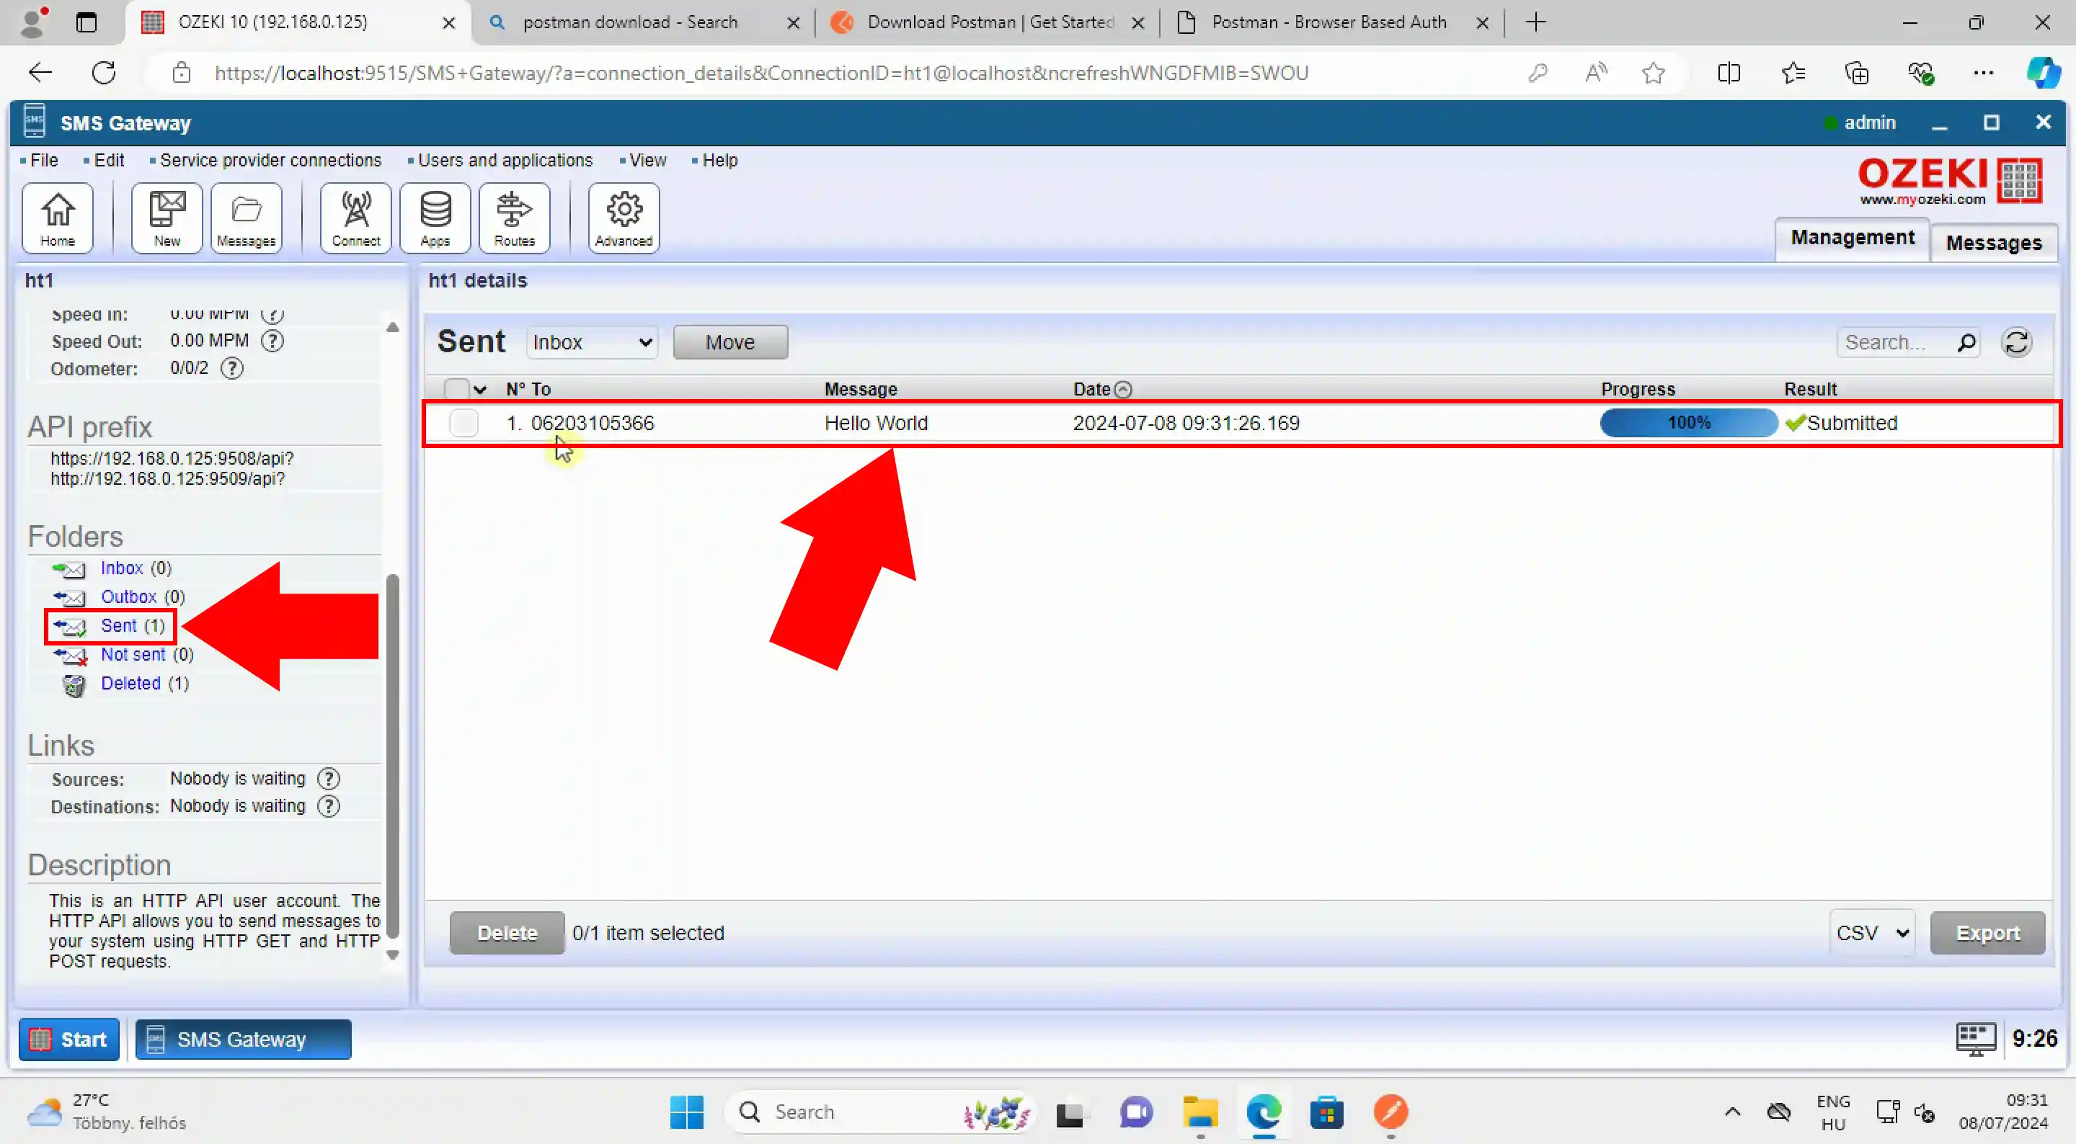This screenshot has width=2076, height=1144.
Task: Switch to the Messages tab
Action: tap(1994, 243)
